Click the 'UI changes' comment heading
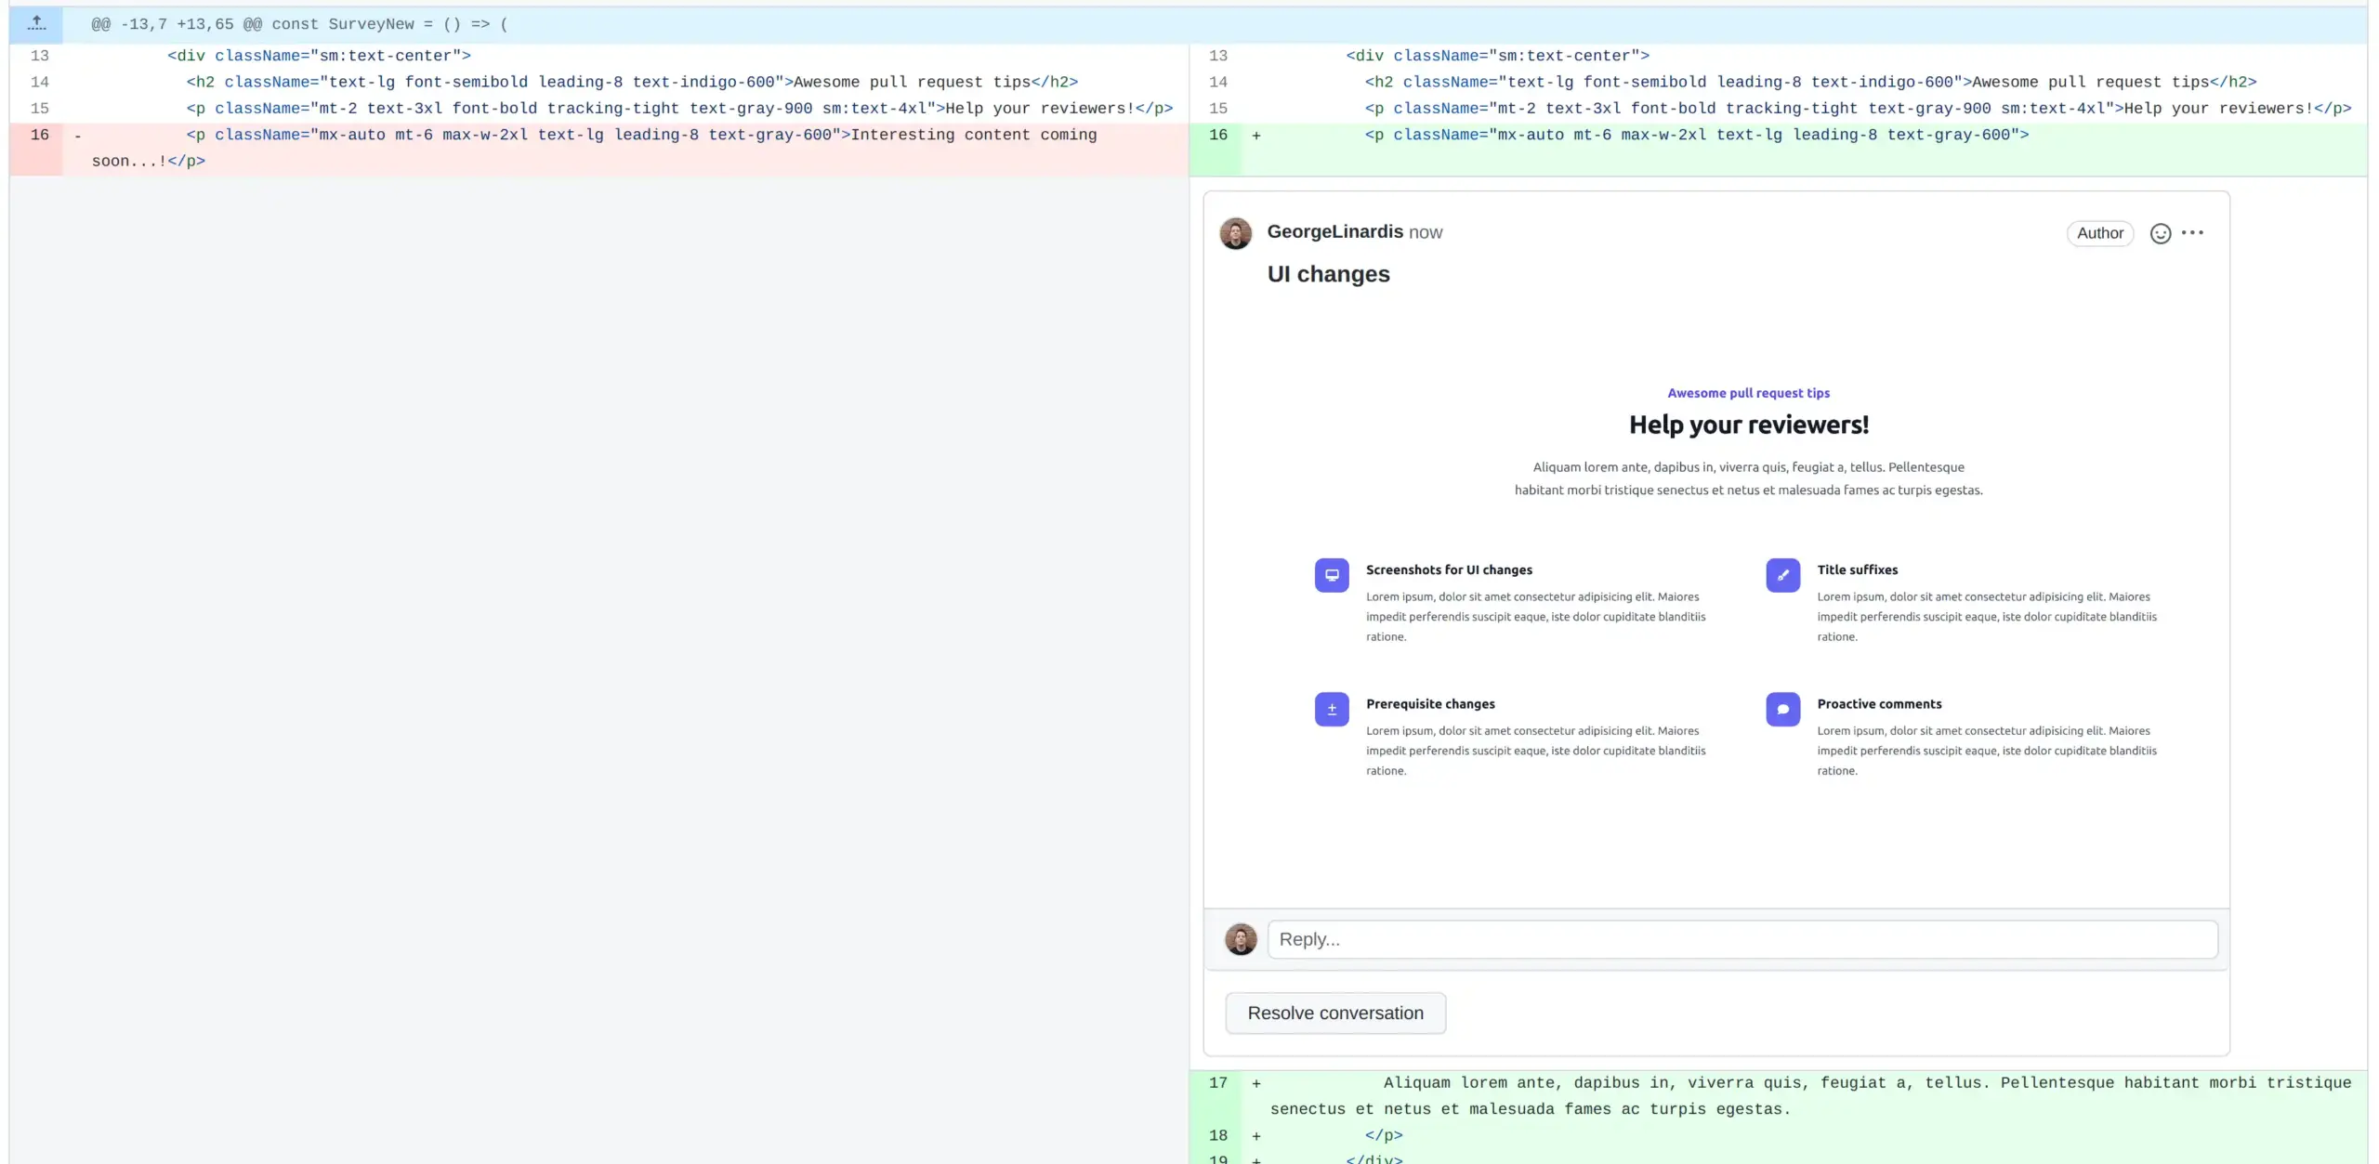 (x=1328, y=274)
